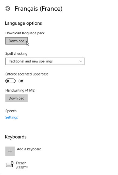
Task: Click the settings gear icon beside Français
Action: point(8,9)
